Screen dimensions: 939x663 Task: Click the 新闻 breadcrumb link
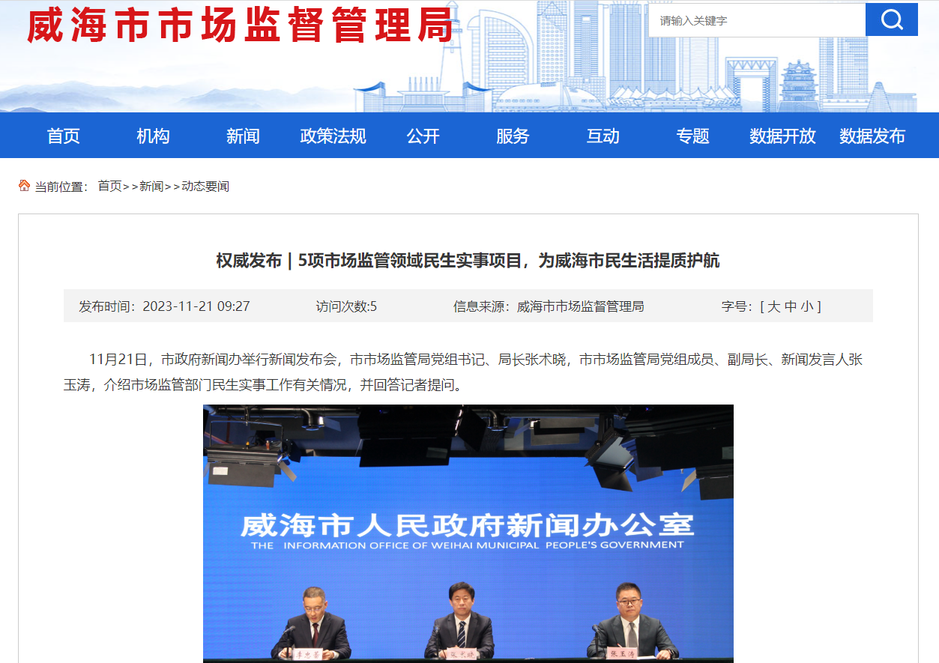[x=151, y=187]
